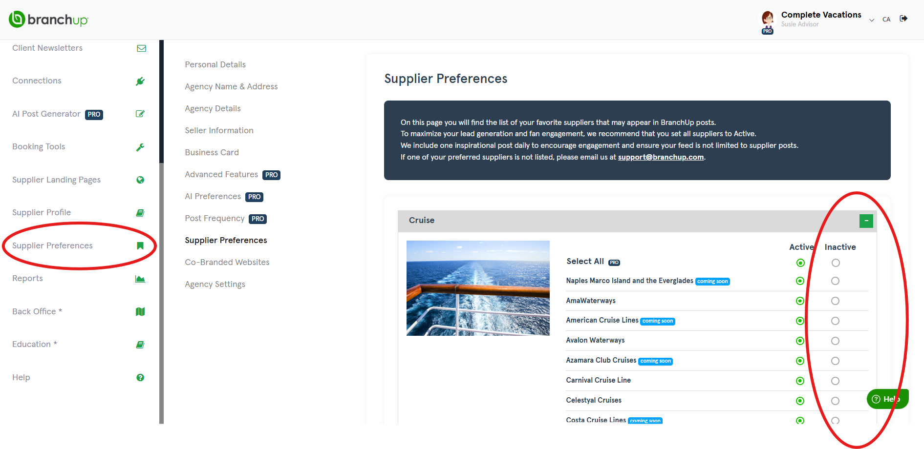Click the Costa Cruise Lines supplier name
Screen dimensions: 924x449
(x=596, y=420)
